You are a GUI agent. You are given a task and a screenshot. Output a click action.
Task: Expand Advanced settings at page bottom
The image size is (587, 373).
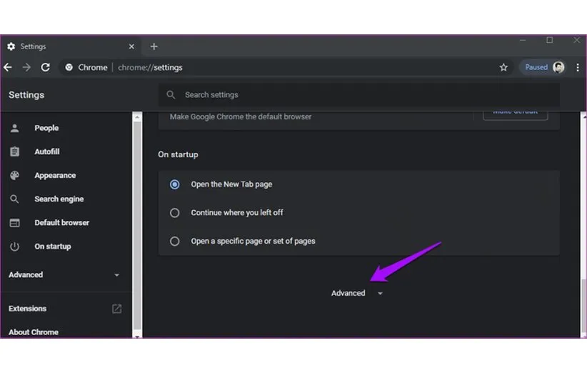(356, 294)
